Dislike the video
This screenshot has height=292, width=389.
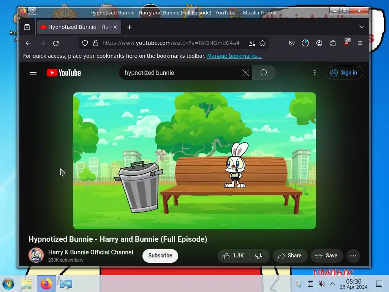point(259,256)
